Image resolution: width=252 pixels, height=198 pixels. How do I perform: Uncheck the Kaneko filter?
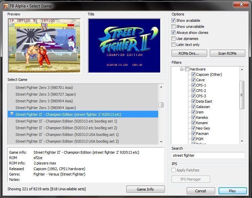pyautogui.click(x=193, y=117)
